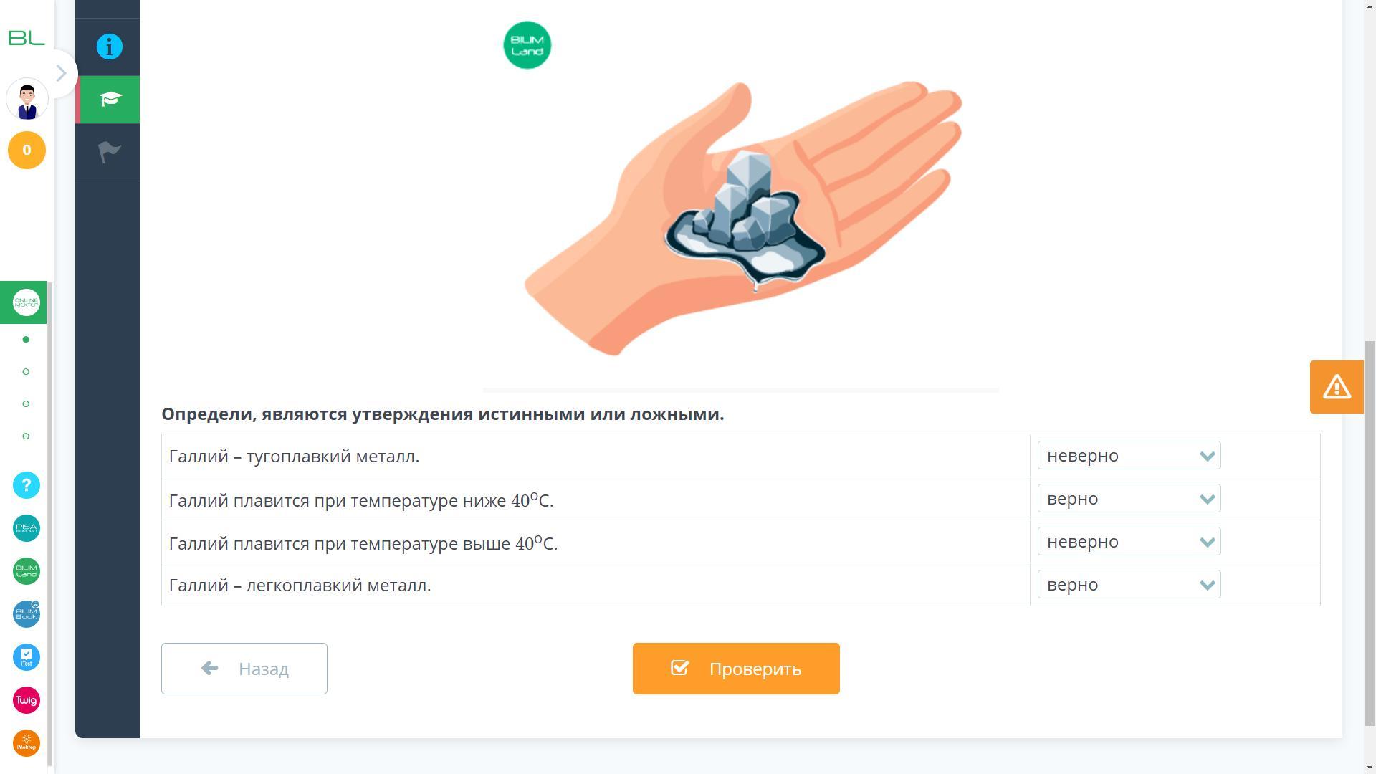Expand the left panel with chevron arrow
This screenshot has width=1376, height=774.
[x=62, y=73]
